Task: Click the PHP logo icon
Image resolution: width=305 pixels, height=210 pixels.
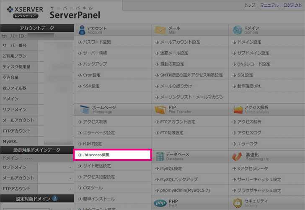Action: tap(160, 203)
